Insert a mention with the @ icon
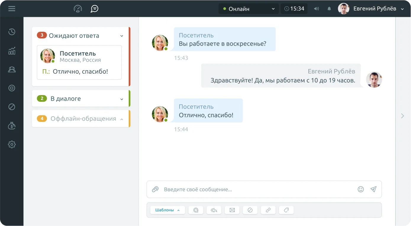 tap(196, 210)
